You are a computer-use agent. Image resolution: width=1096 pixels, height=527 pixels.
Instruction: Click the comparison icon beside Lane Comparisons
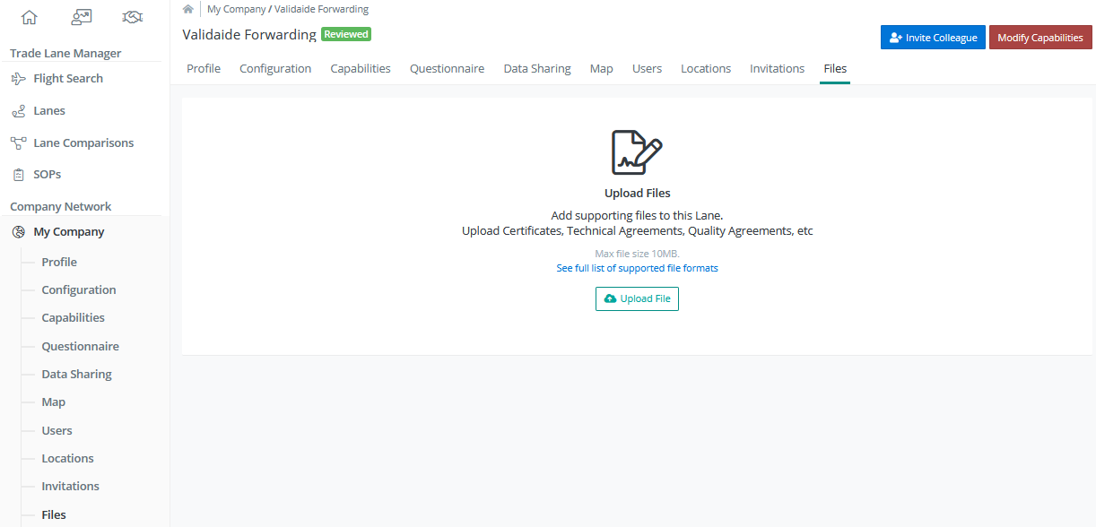(x=18, y=143)
